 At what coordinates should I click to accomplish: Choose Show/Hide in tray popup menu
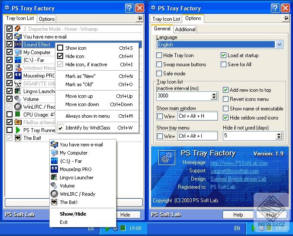click(x=83, y=214)
